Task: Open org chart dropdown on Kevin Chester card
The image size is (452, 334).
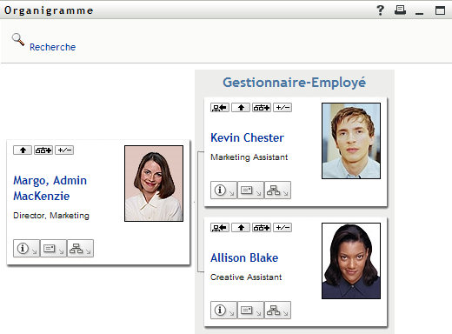Action: click(x=277, y=190)
